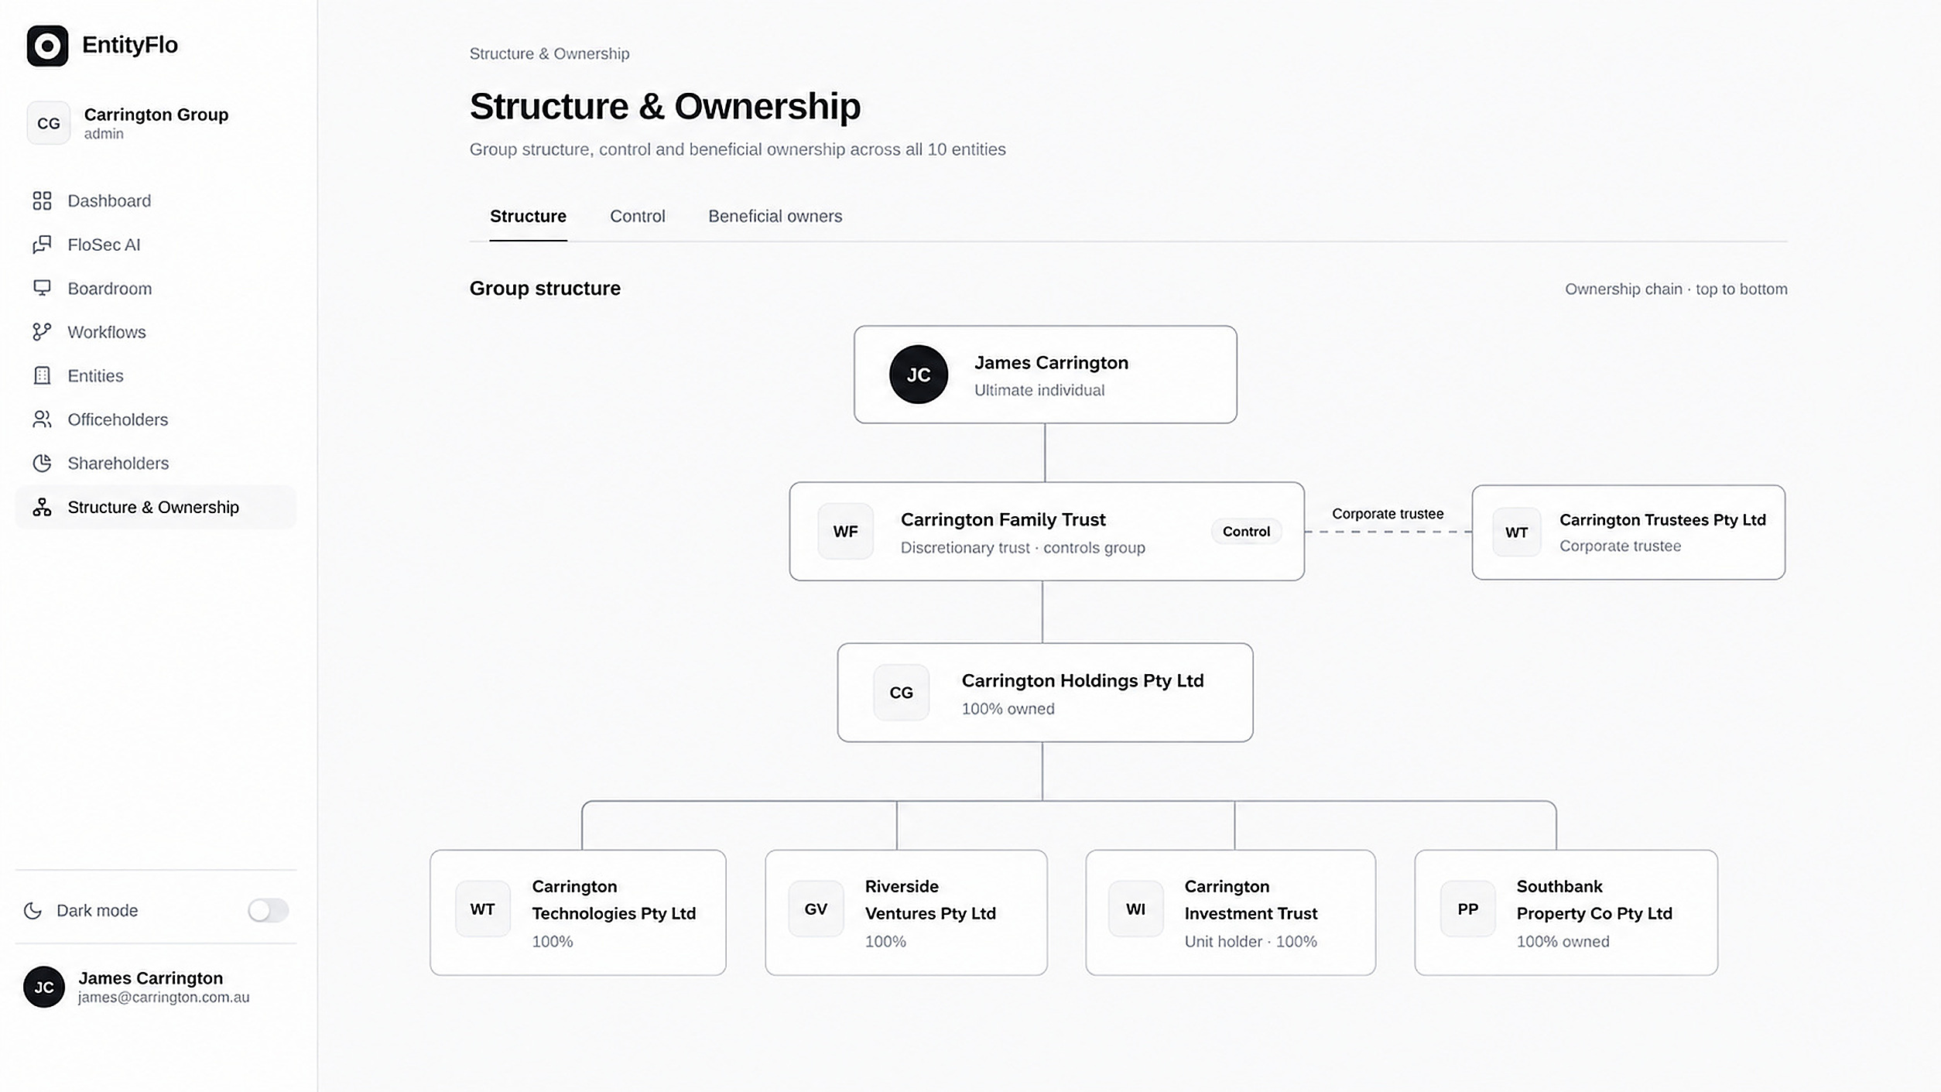Open FloSec AI from the sidebar
The height and width of the screenshot is (1092, 1941).
click(x=156, y=245)
